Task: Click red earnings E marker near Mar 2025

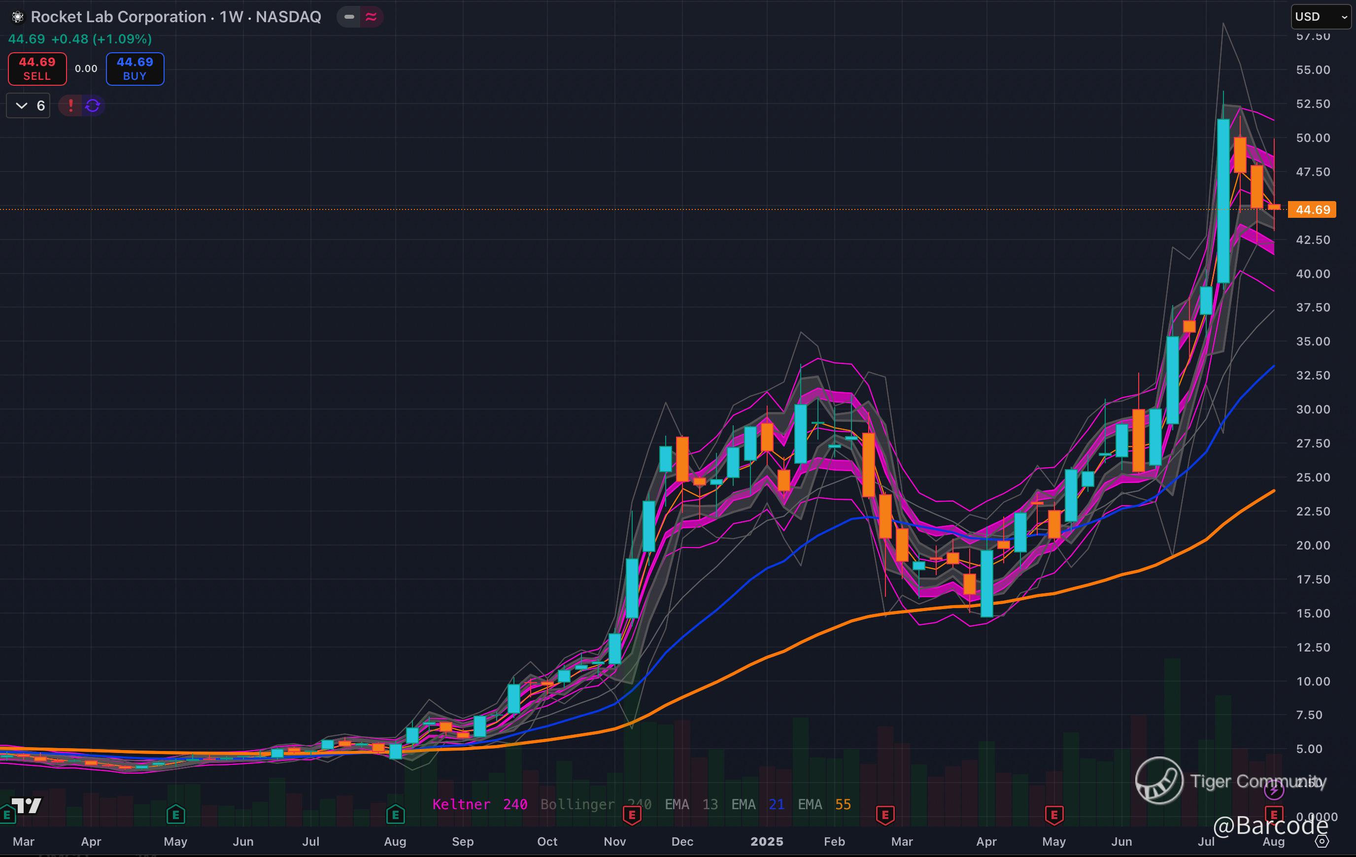Action: tap(885, 814)
